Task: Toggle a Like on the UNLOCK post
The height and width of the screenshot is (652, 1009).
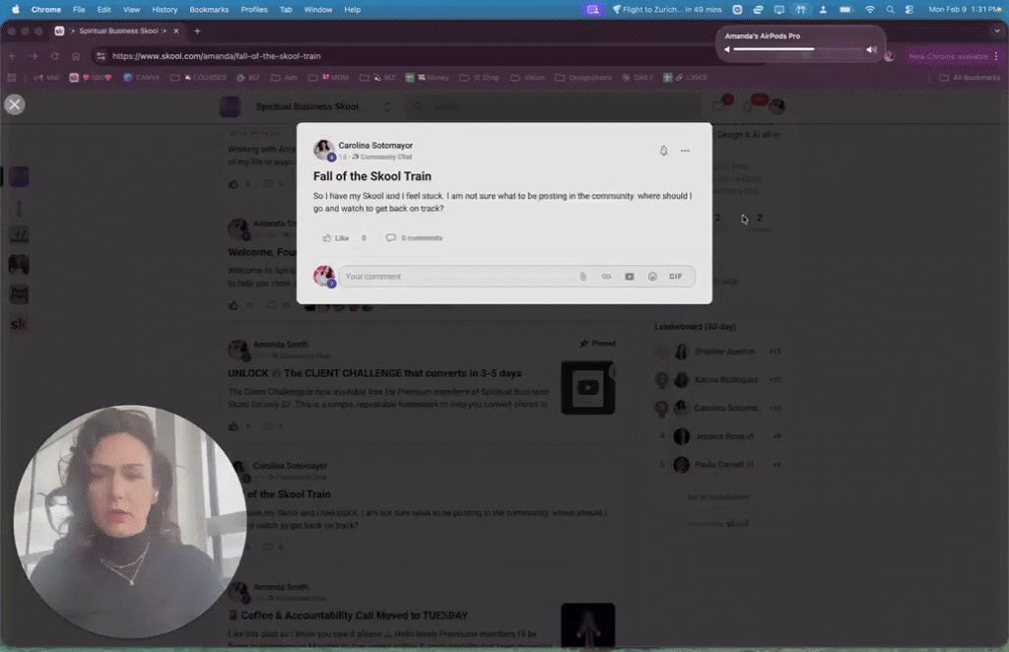Action: click(235, 425)
